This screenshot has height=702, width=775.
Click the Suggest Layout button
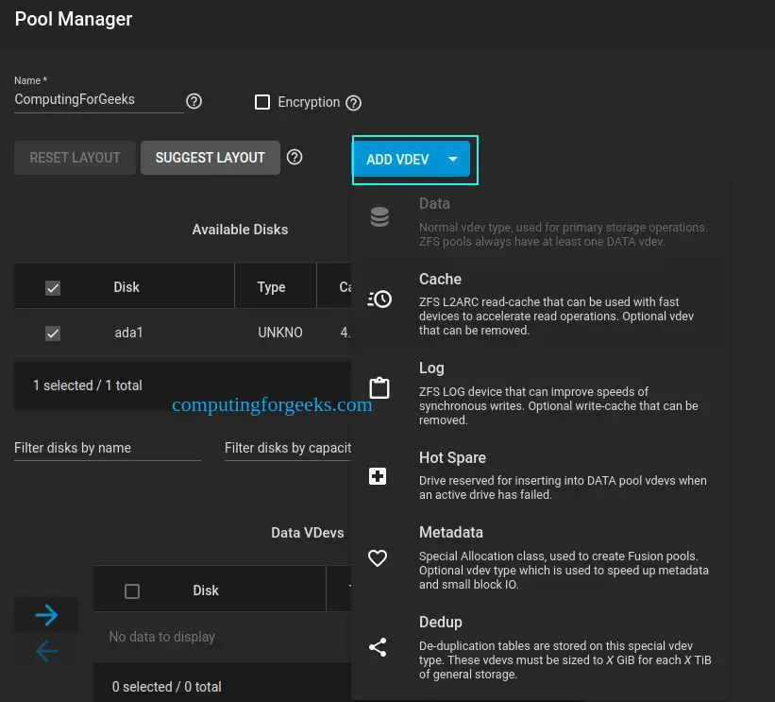211,158
